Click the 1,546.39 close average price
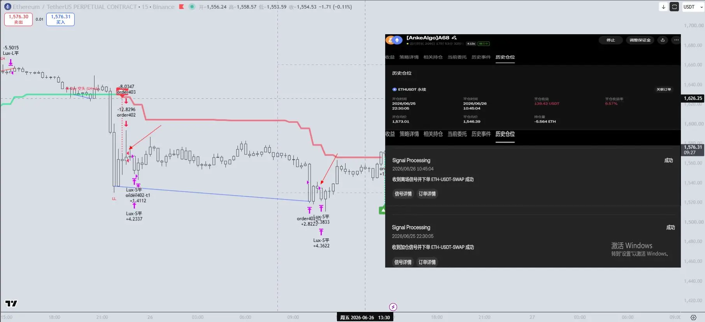Viewport: 705px width, 322px height. 472,121
